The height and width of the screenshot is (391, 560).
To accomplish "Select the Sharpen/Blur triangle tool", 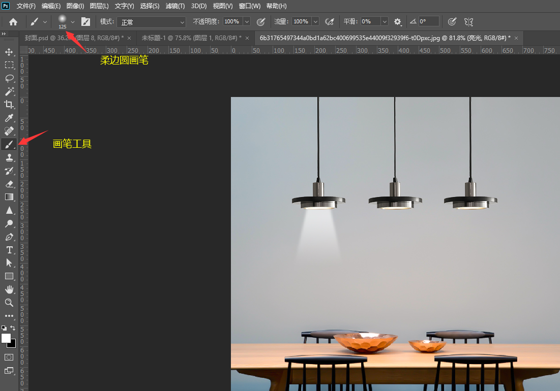I will coord(9,210).
